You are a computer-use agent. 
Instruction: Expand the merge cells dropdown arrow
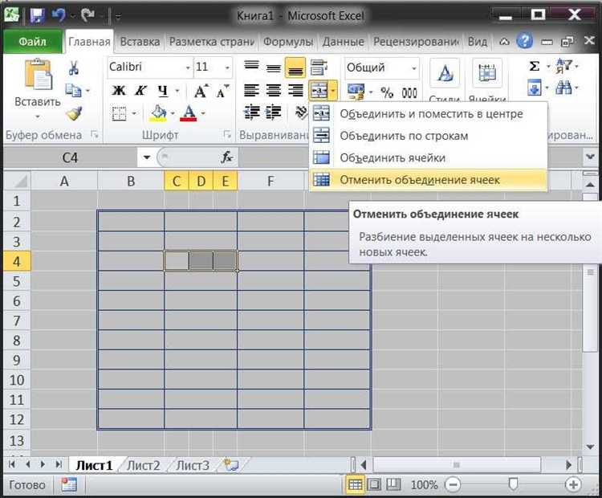pos(333,91)
